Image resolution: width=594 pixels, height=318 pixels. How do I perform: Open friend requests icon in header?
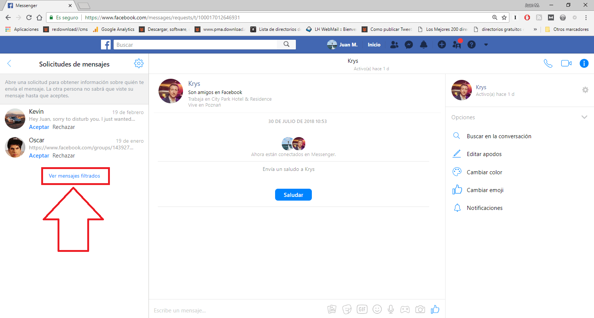tap(394, 45)
